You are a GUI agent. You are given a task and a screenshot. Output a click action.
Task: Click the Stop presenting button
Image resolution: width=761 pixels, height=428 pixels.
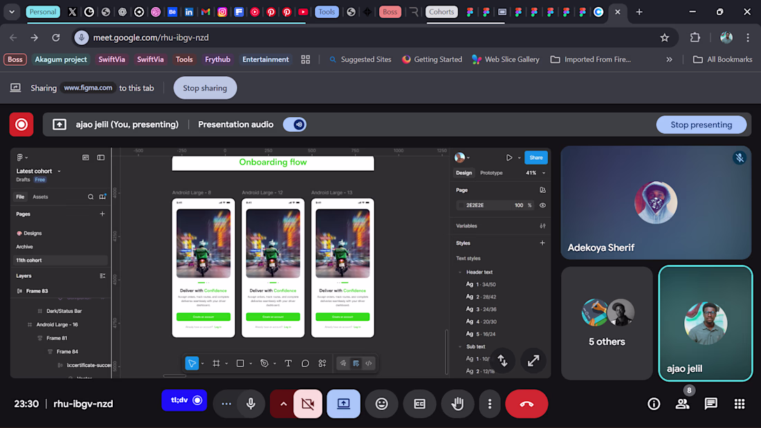[x=701, y=124]
